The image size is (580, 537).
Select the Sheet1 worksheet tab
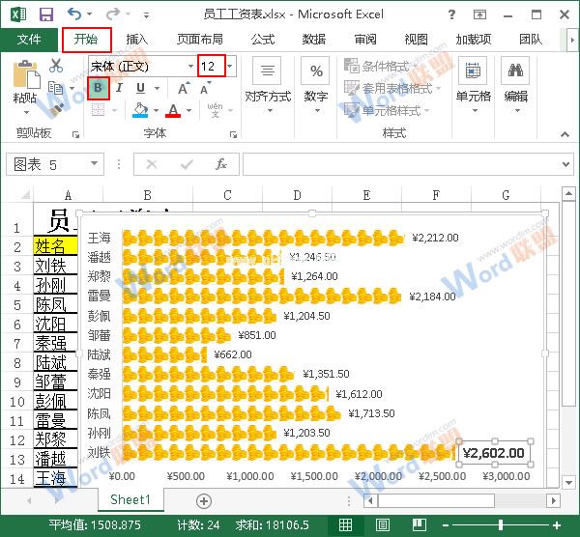[x=130, y=500]
